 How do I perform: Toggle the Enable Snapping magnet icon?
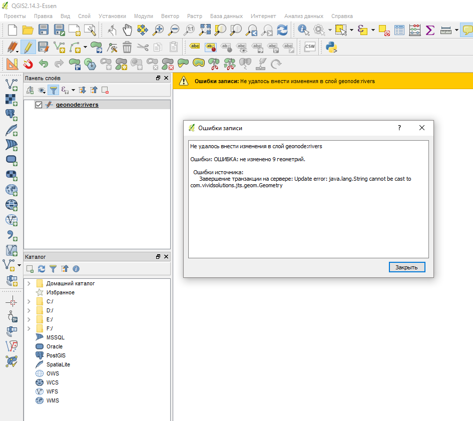click(28, 64)
